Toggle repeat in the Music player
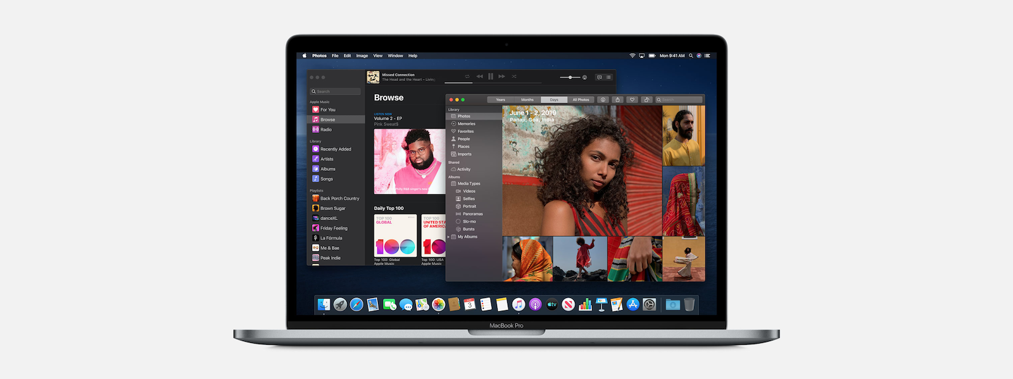The width and height of the screenshot is (1013, 379). pyautogui.click(x=467, y=77)
